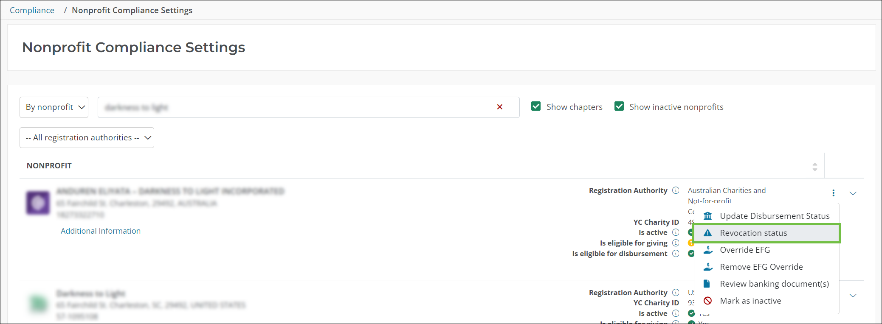Screen dimensions: 882x324
Task: Uncheck Show inactive nonprofits checkbox
Action: click(619, 106)
